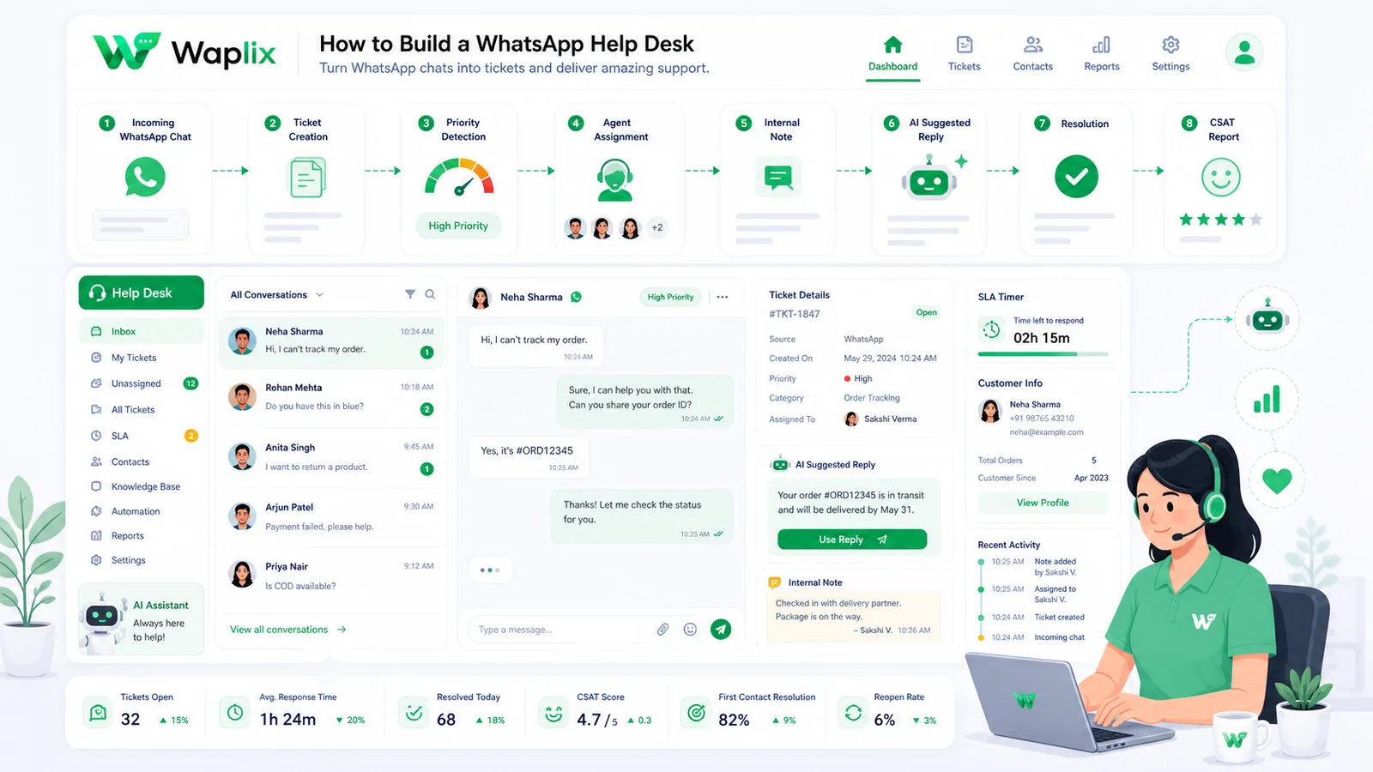Click the WhatsApp icon beside Neha Sharma

coord(576,297)
